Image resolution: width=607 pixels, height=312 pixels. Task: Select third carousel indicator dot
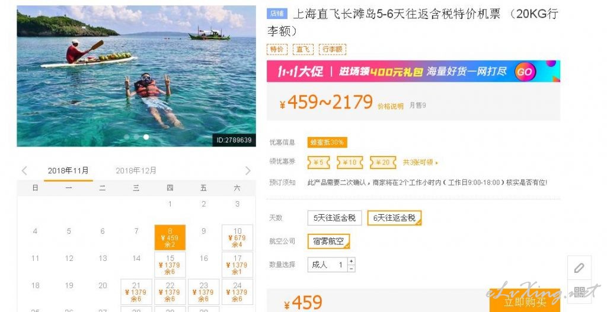(146, 137)
